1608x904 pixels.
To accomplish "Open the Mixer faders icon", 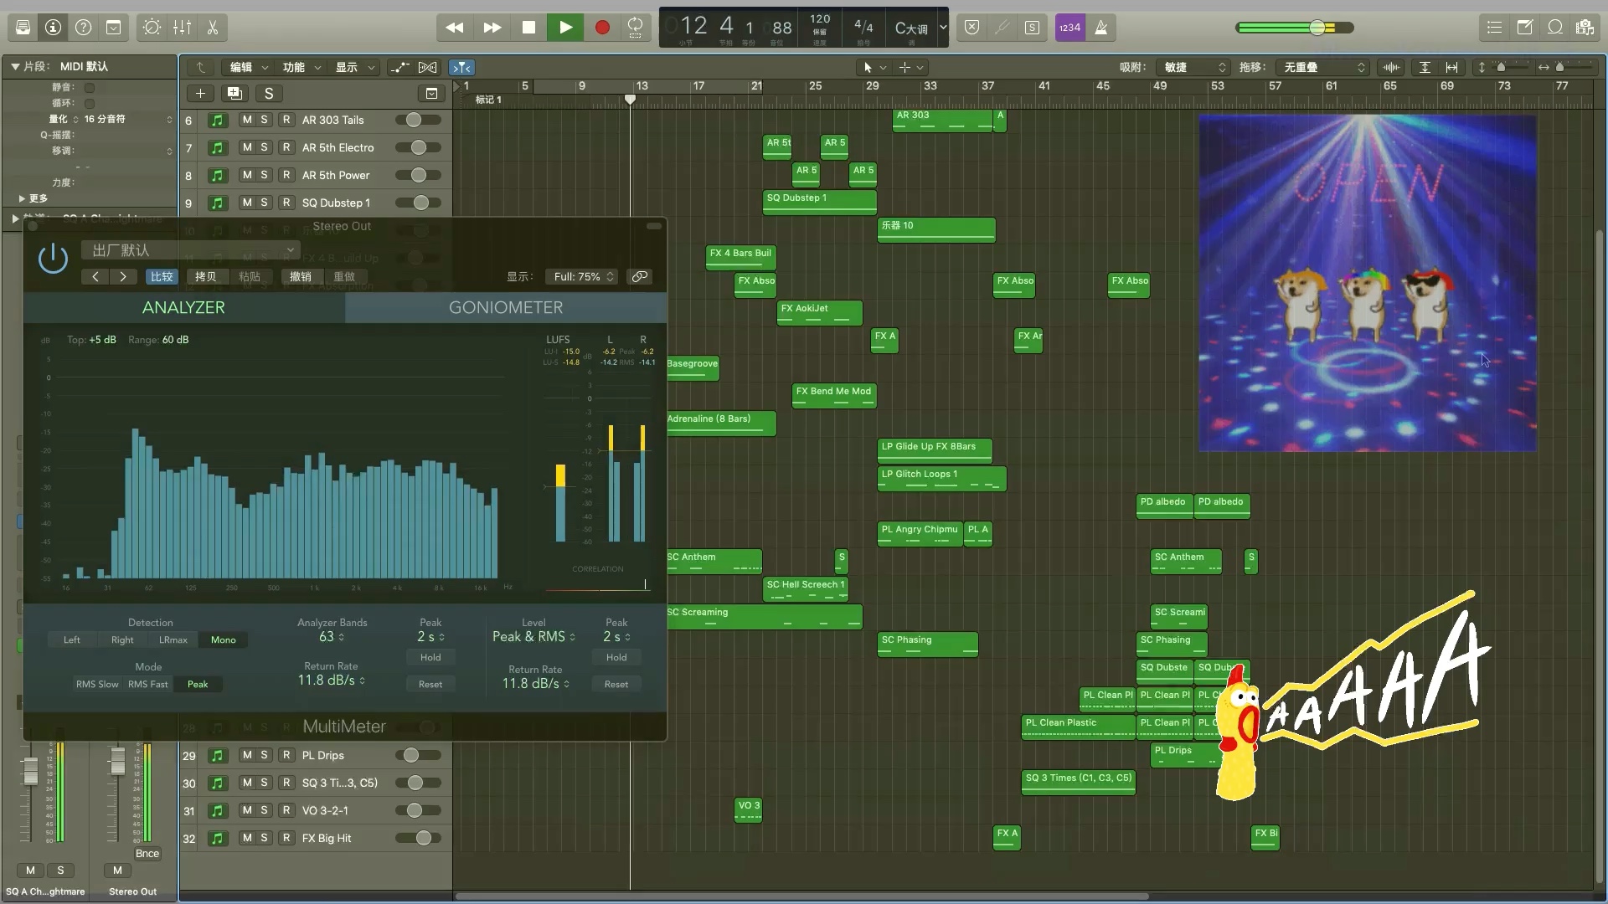I will 182,28.
